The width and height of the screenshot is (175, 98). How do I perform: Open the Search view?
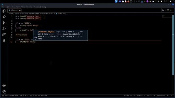4,17
